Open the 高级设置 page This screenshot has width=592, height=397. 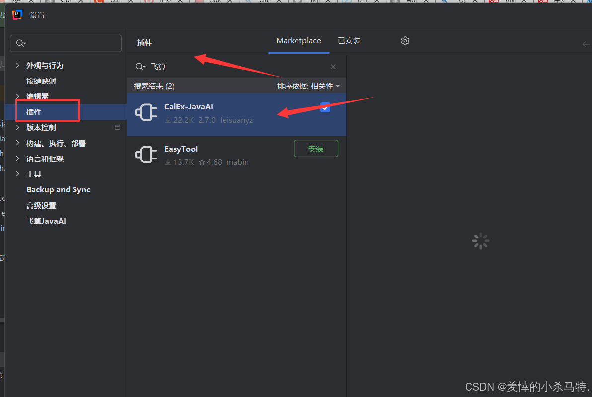pos(41,206)
